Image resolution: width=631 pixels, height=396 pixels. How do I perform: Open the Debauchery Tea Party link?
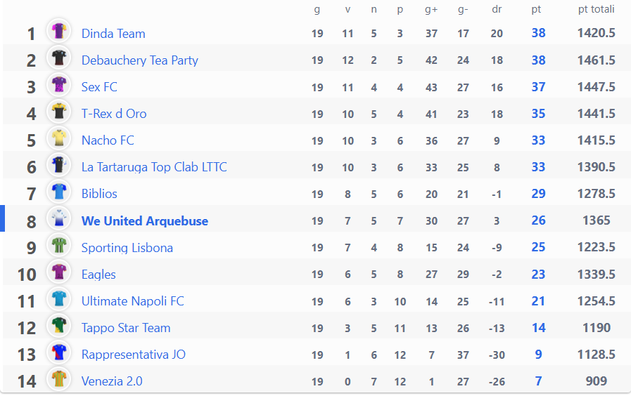[x=140, y=60]
